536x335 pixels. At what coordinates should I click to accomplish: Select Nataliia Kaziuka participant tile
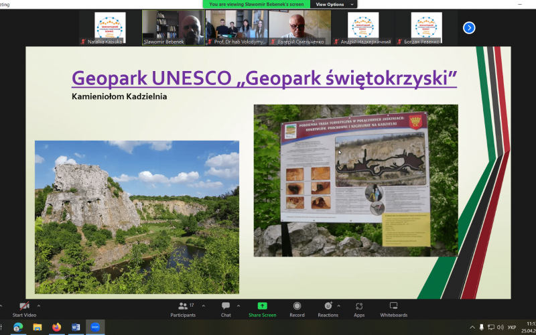point(110,27)
